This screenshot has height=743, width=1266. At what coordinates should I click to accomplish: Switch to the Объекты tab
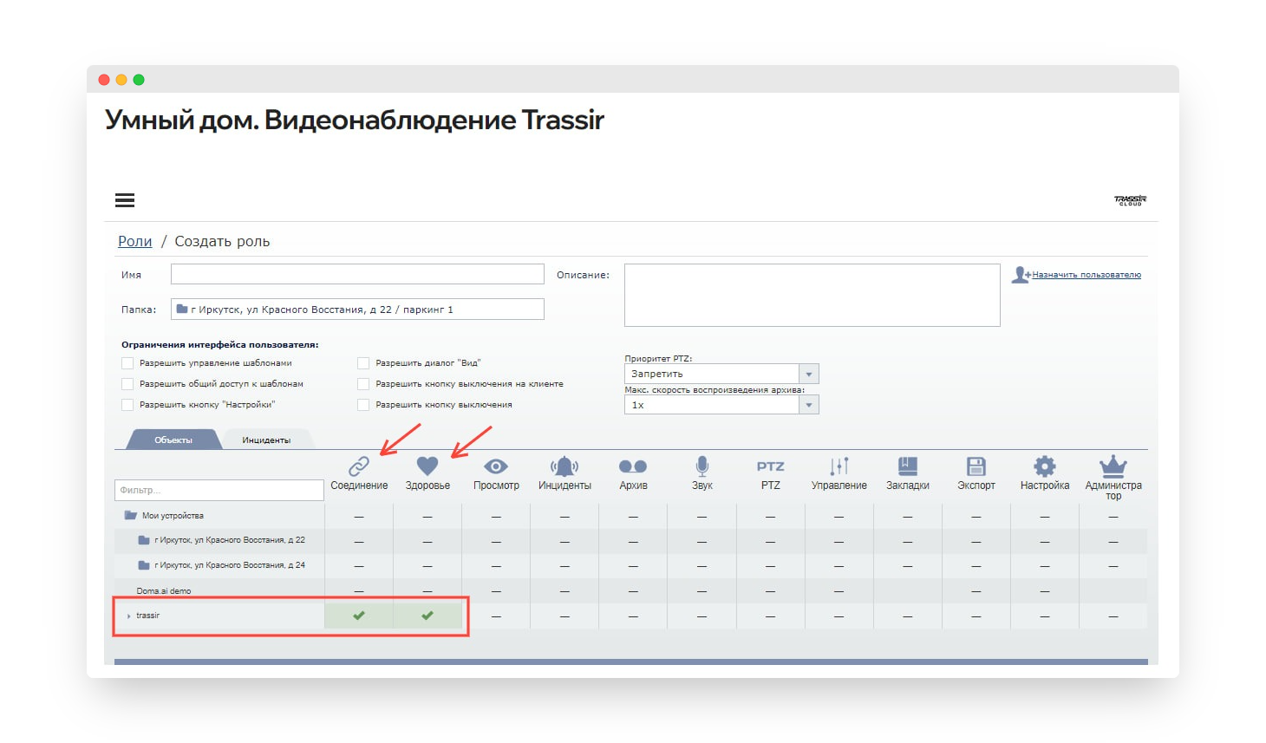coord(173,440)
